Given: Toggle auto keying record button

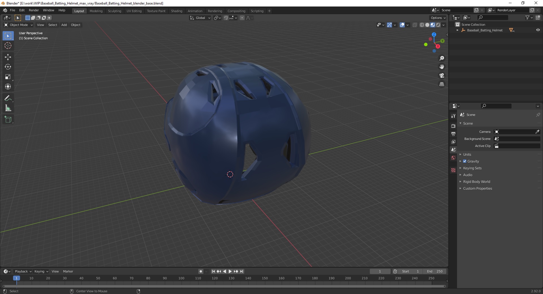Looking at the screenshot, I should click(x=201, y=271).
